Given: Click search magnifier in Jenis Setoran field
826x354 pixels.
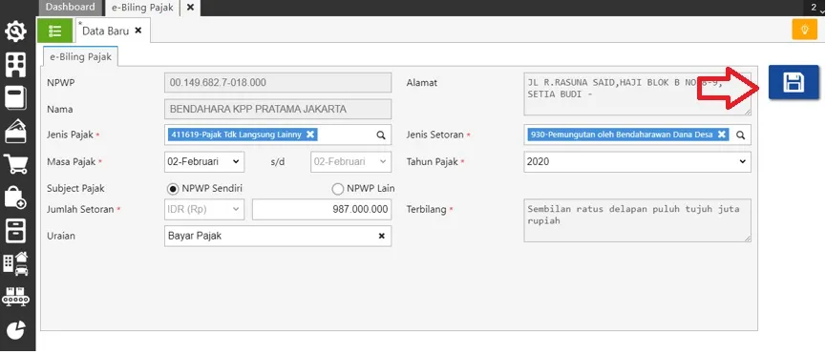Looking at the screenshot, I should coord(741,135).
